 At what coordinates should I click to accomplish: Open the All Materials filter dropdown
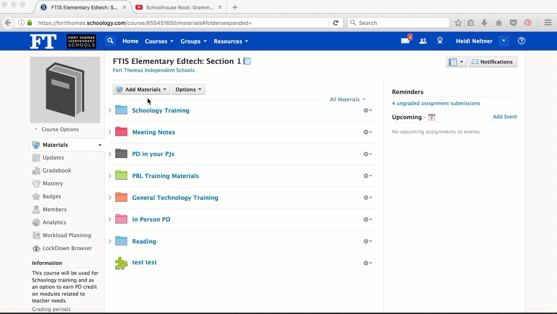348,99
